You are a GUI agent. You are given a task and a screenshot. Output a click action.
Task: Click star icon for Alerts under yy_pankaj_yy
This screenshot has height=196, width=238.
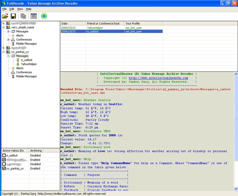click(x=13, y=68)
